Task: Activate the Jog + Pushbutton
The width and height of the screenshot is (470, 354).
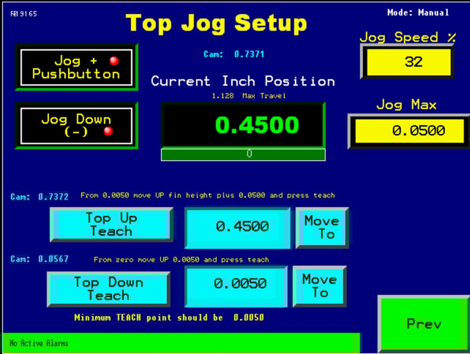Action: 76,67
